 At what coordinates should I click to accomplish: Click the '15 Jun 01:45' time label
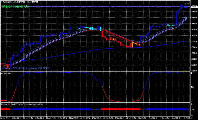tap(28, 118)
